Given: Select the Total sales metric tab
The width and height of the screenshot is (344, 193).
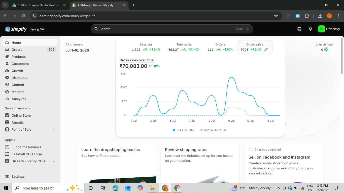Looking at the screenshot, I should [x=184, y=47].
